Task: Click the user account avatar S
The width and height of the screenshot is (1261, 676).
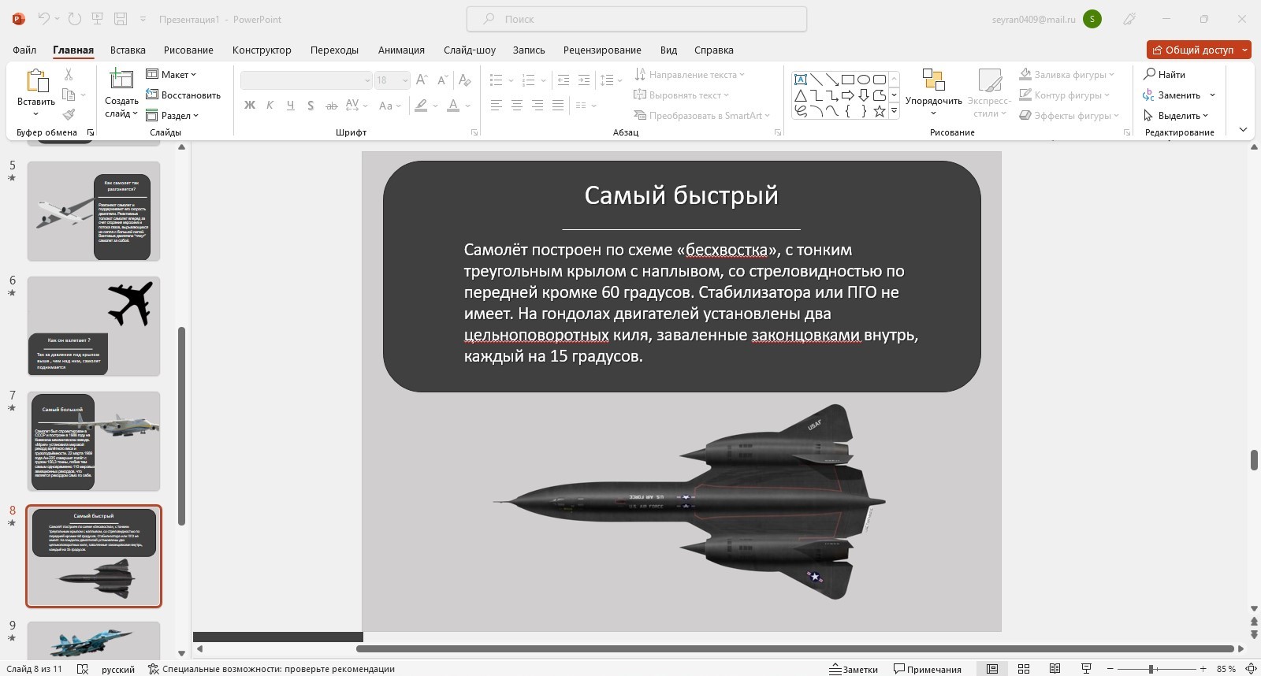Action: pos(1092,19)
